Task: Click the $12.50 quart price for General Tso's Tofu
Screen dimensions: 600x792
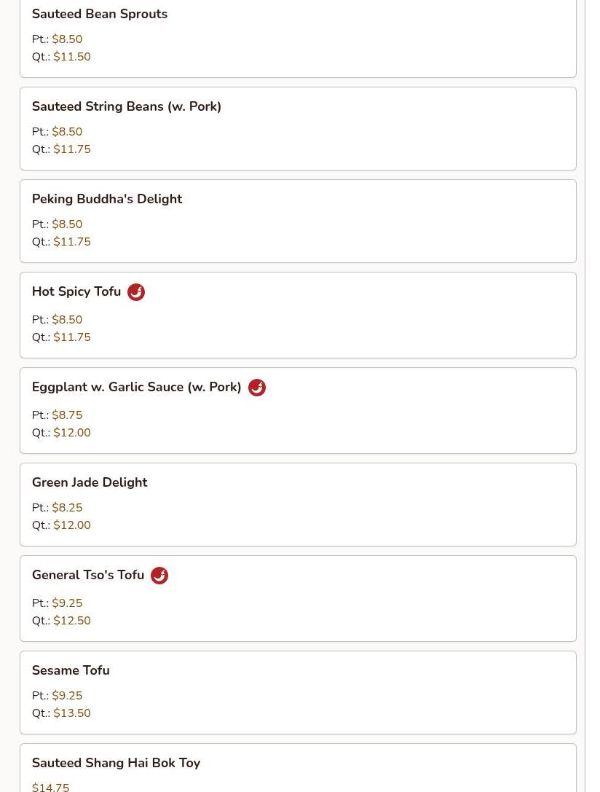Action: point(72,621)
